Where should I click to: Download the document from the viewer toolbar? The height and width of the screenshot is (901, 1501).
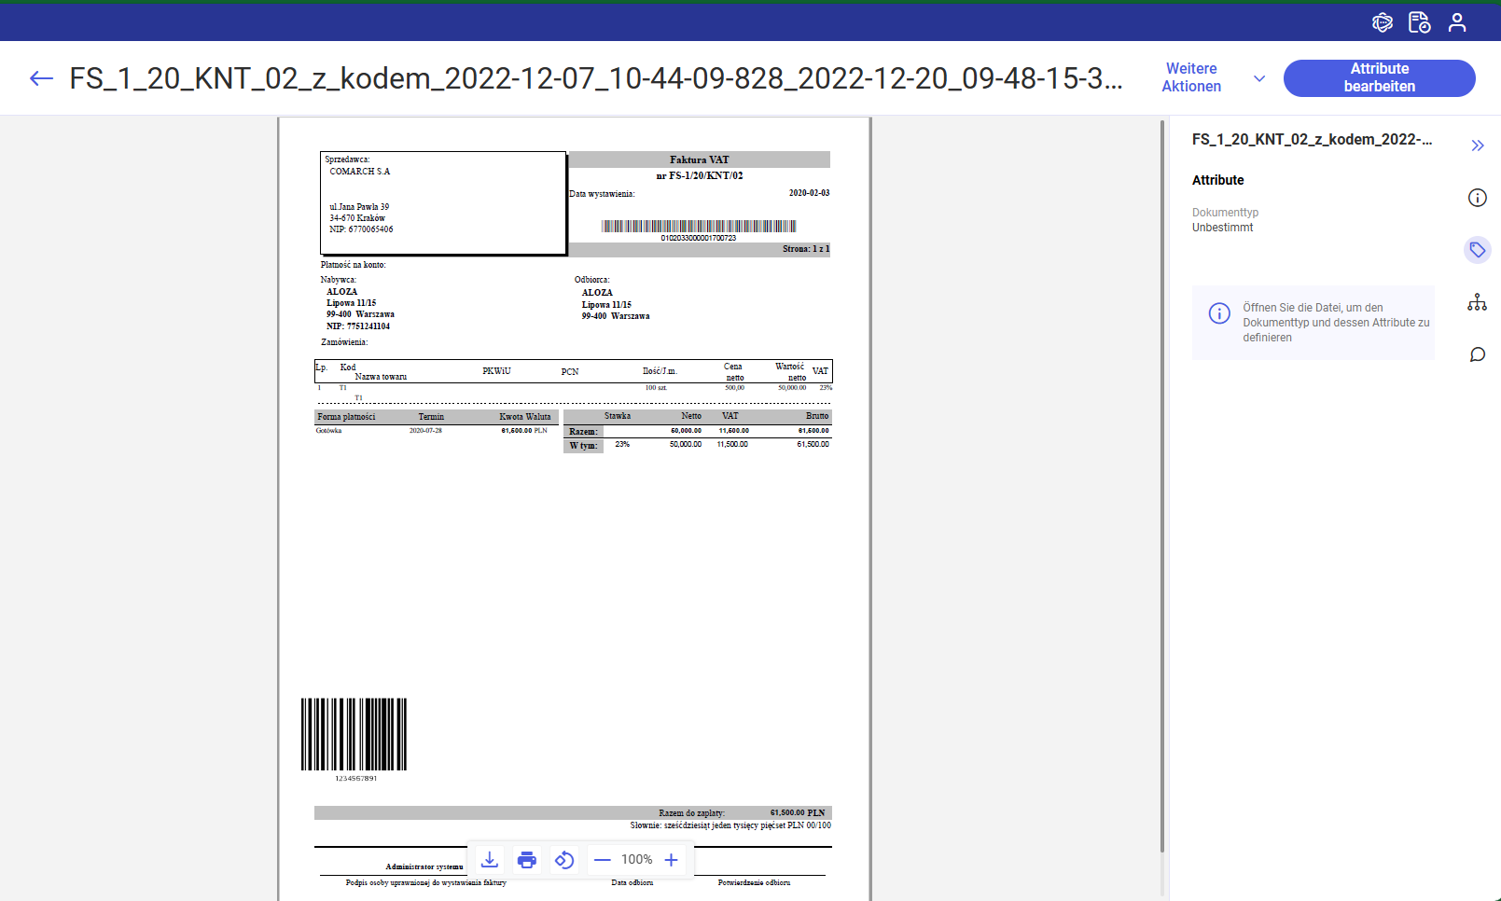point(490,860)
